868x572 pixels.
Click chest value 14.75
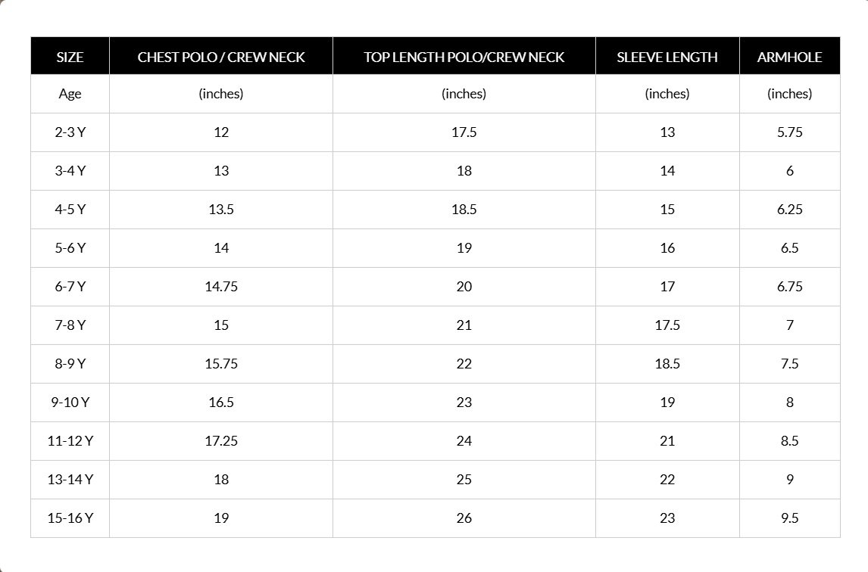(x=221, y=287)
